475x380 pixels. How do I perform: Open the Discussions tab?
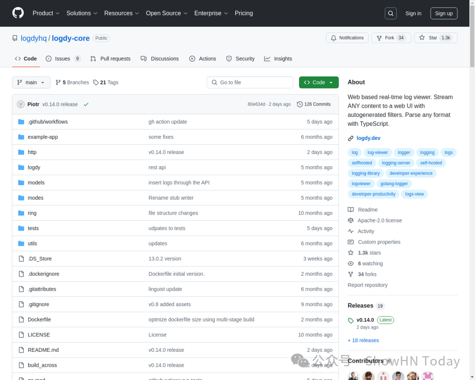point(160,59)
